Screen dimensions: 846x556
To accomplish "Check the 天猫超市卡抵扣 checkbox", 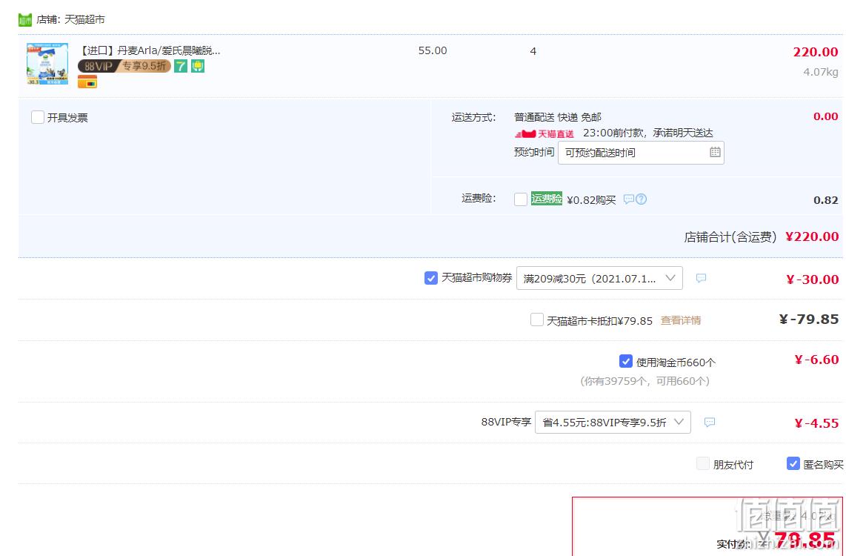I will 537,320.
